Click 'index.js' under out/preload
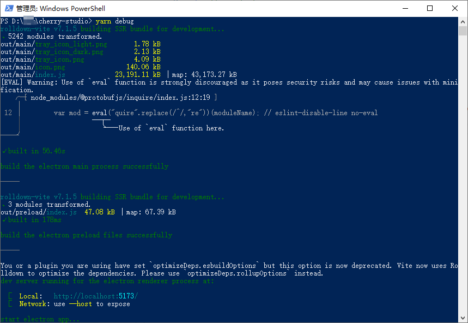This screenshot has width=468, height=323. pyautogui.click(x=62, y=212)
